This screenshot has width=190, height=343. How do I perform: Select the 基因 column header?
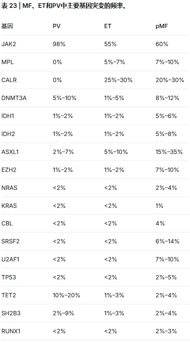click(x=7, y=26)
